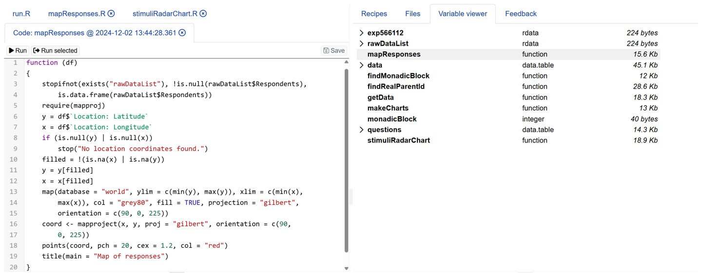Click line number 20 in the gutter

[x=13, y=267]
